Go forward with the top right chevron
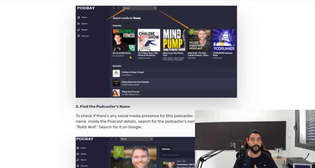The width and height of the screenshot is (315, 168). [119, 8]
